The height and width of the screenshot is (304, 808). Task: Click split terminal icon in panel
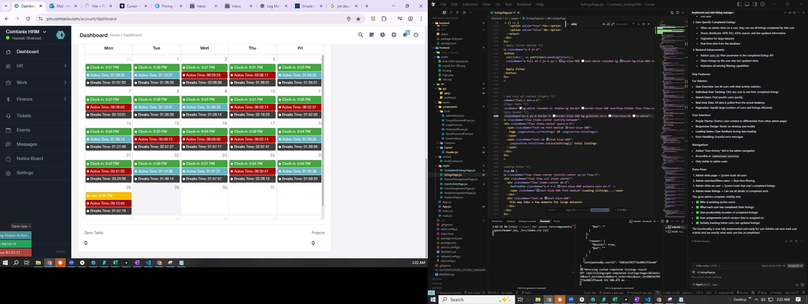tap(662, 221)
